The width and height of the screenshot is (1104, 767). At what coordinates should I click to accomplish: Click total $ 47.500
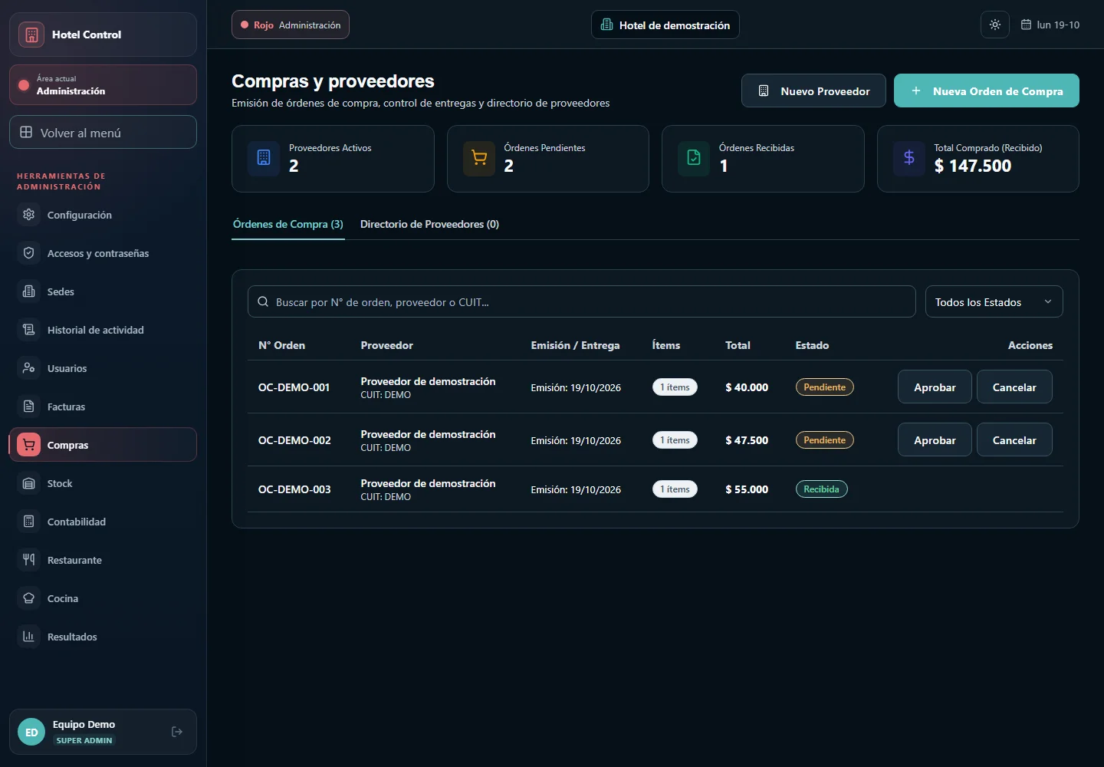[747, 439]
